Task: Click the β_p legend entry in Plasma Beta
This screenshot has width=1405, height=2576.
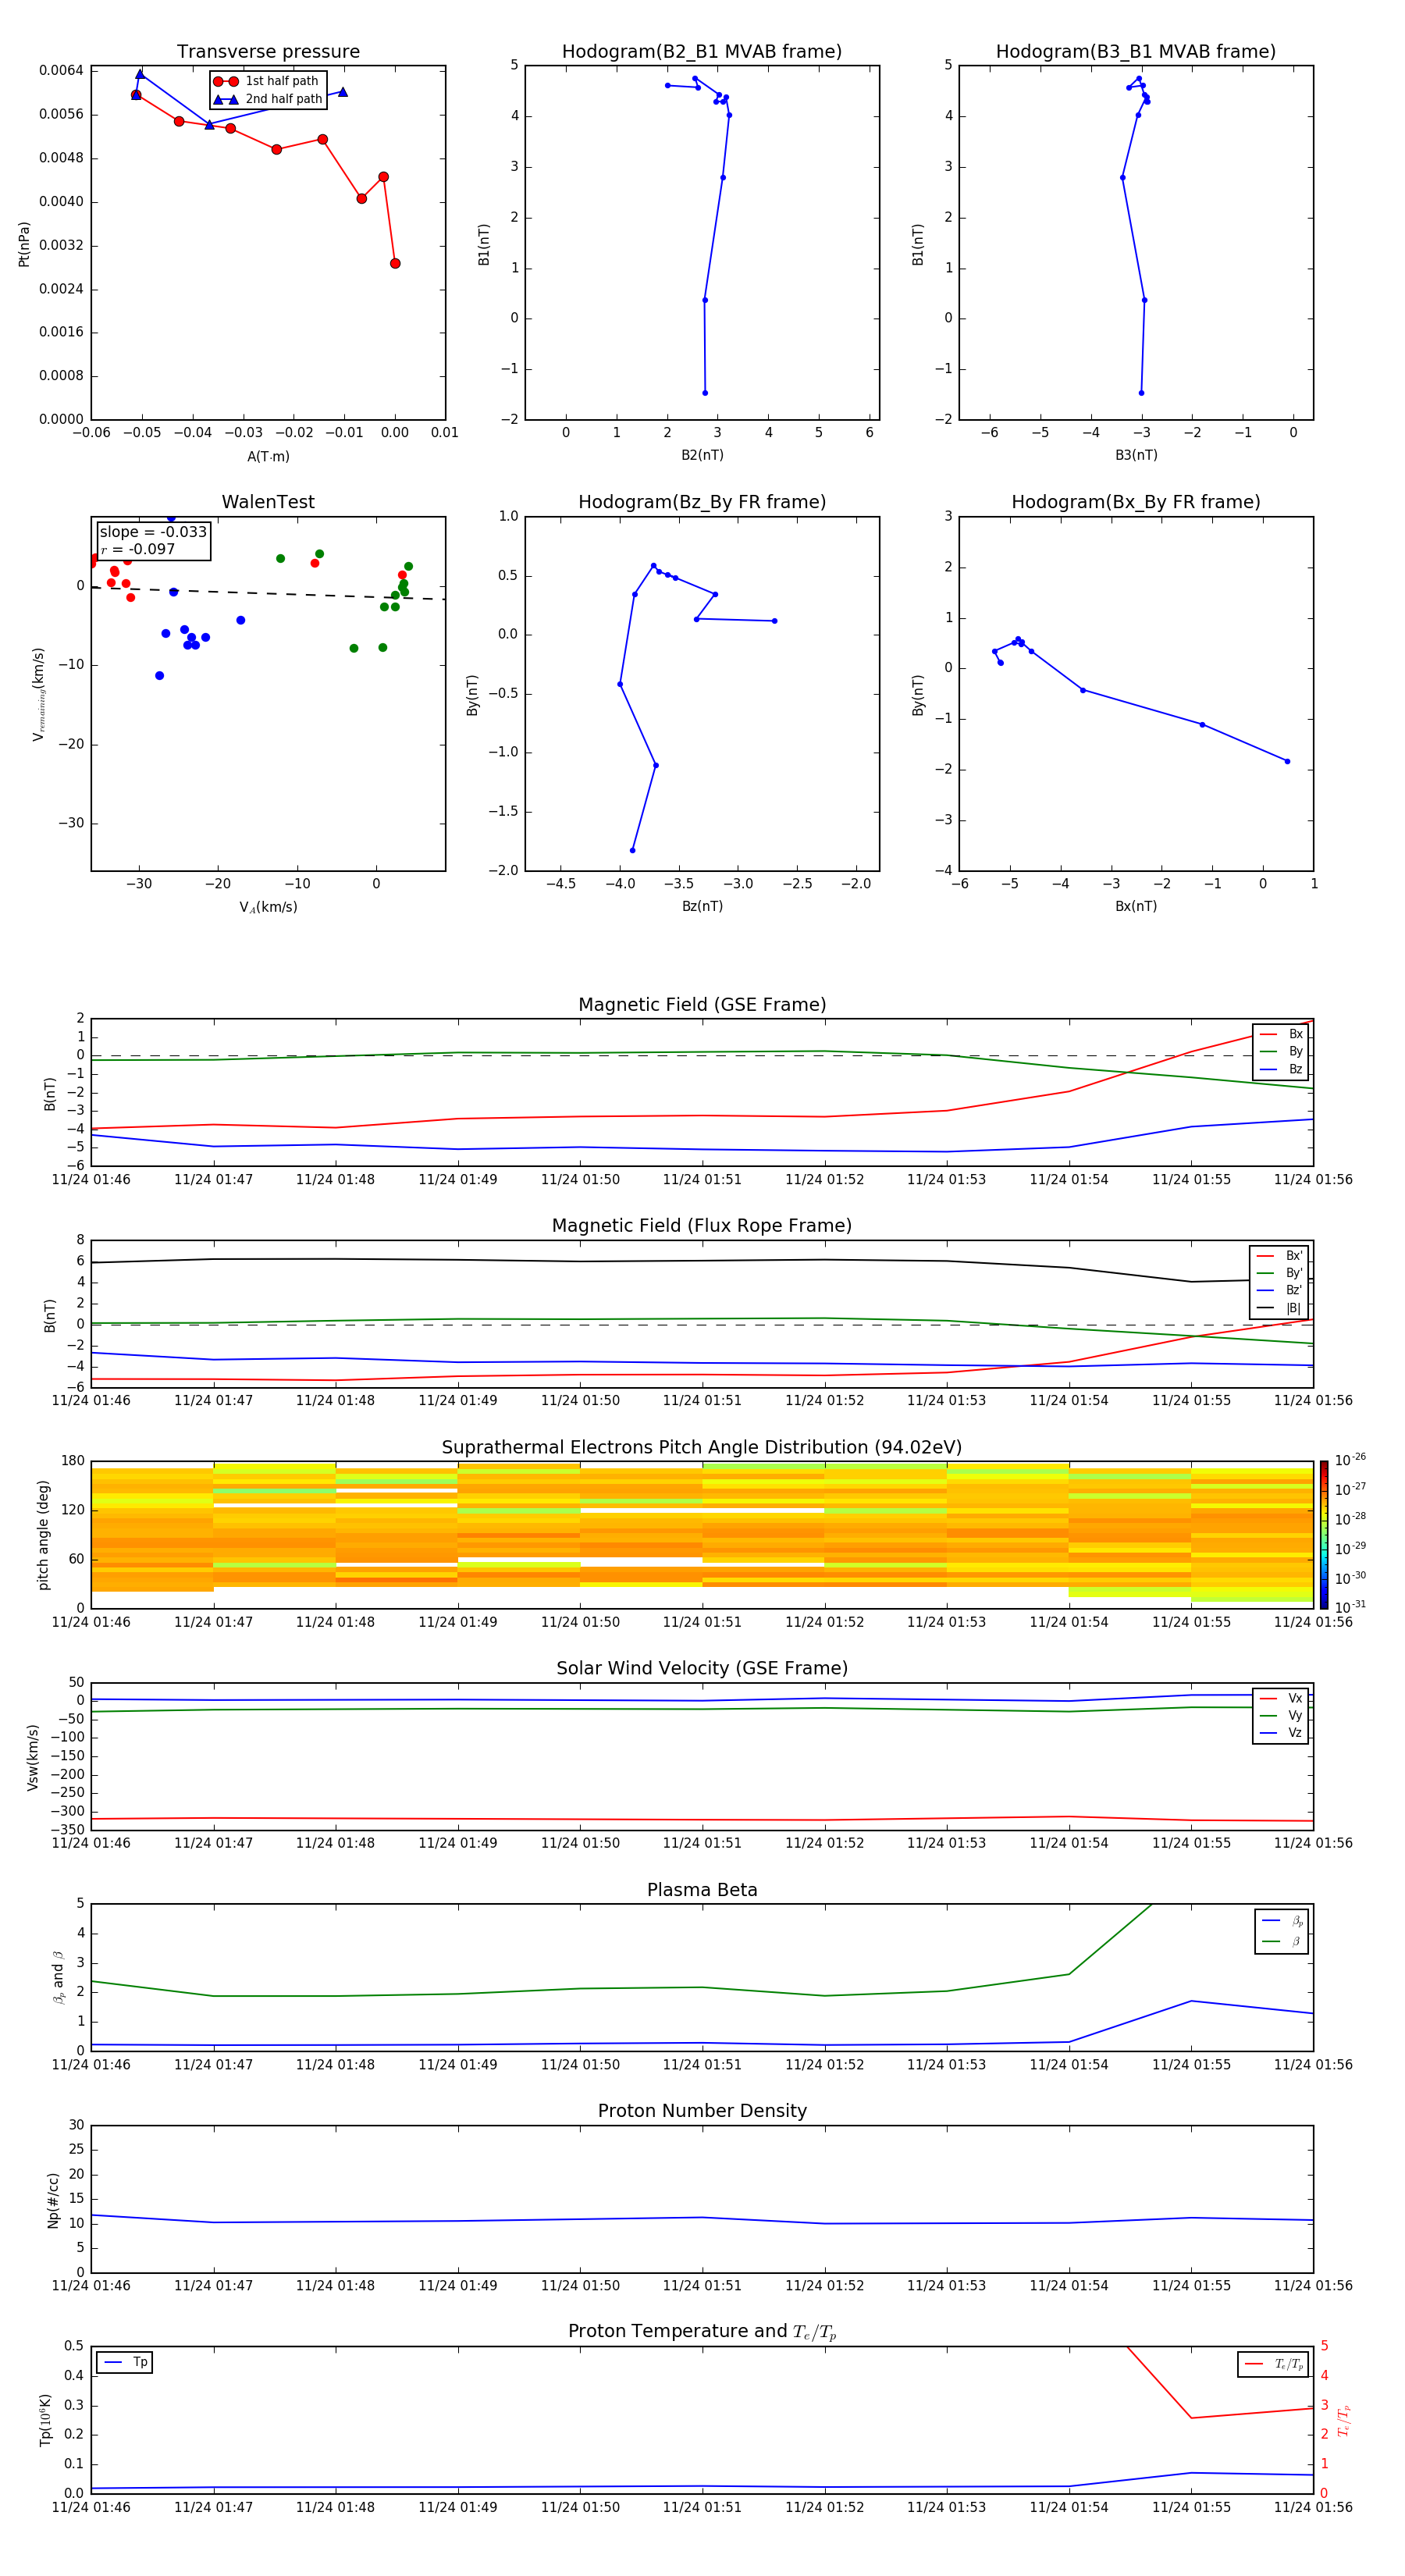Action: click(1282, 1921)
